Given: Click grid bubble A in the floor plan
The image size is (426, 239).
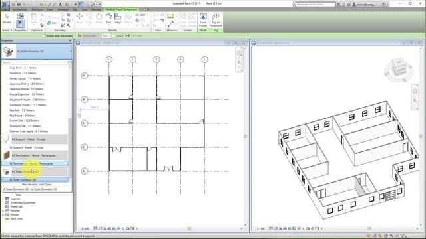Looking at the screenshot, I should [x=85, y=76].
